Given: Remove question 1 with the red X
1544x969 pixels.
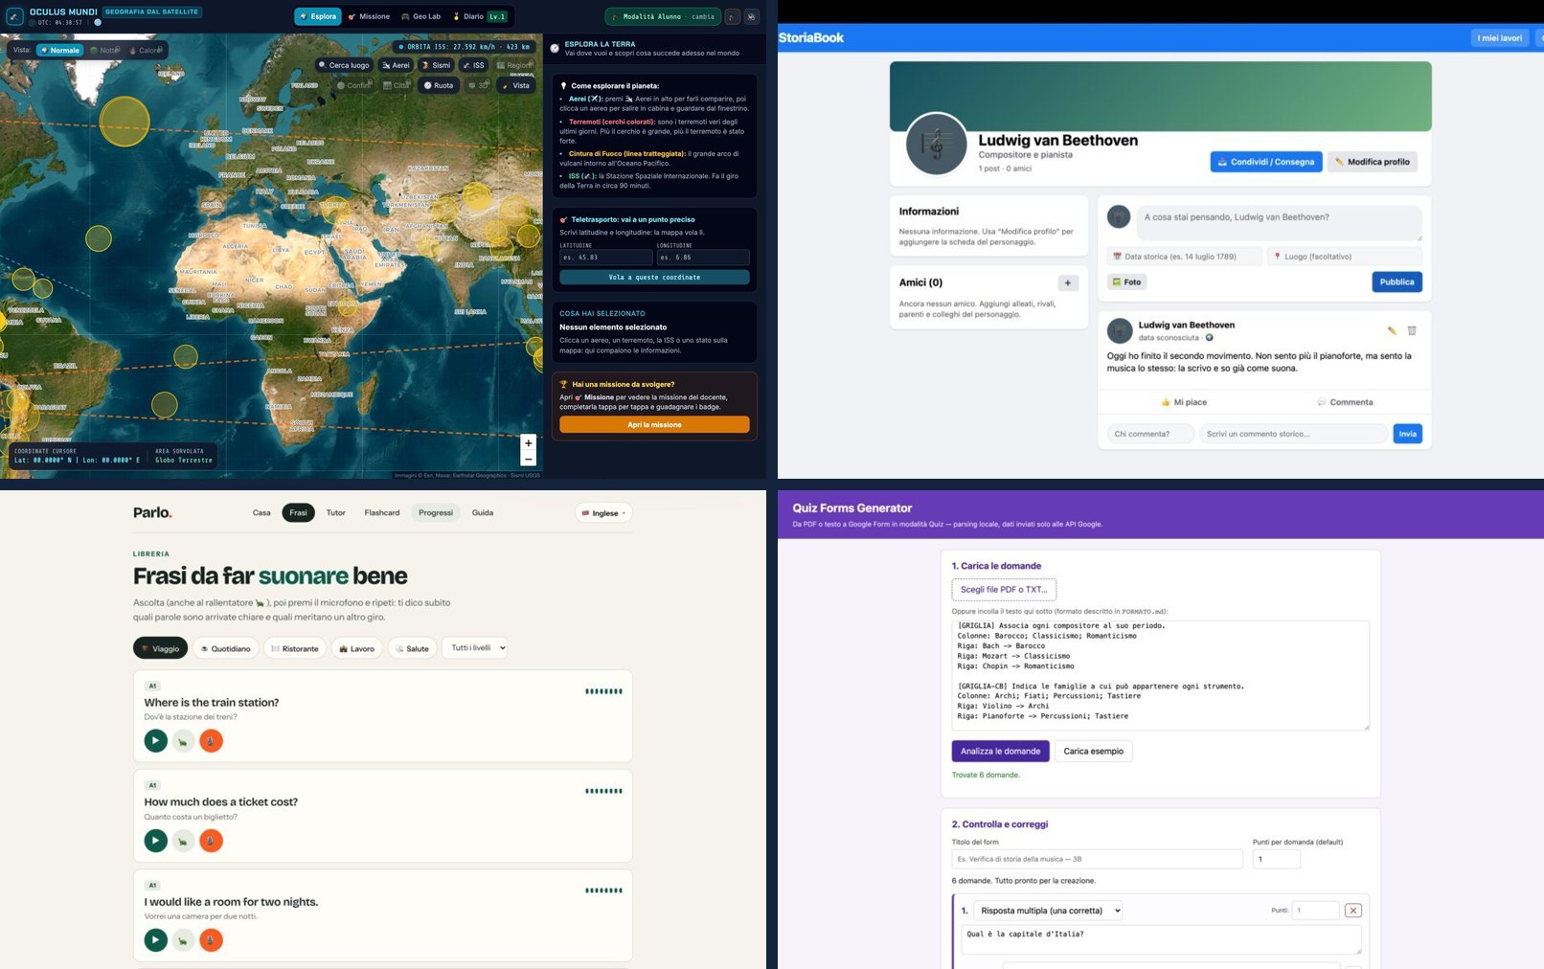Looking at the screenshot, I should tap(1353, 911).
